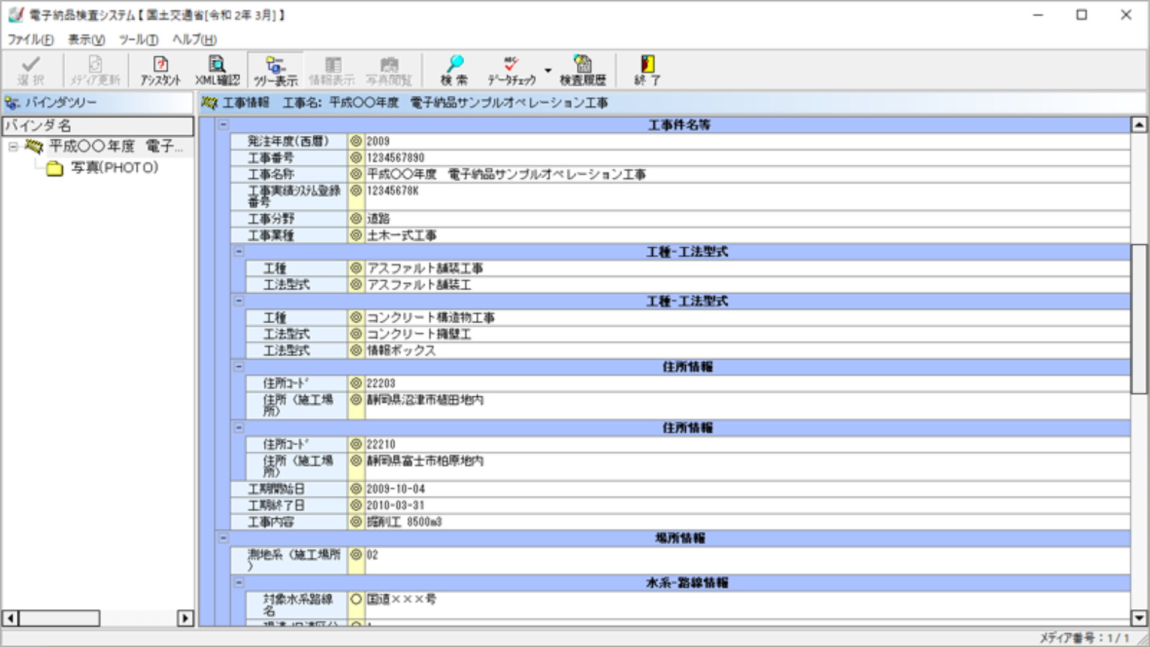Click the アシスタント (assistant) toolbar icon
This screenshot has width=1150, height=647.
point(159,69)
